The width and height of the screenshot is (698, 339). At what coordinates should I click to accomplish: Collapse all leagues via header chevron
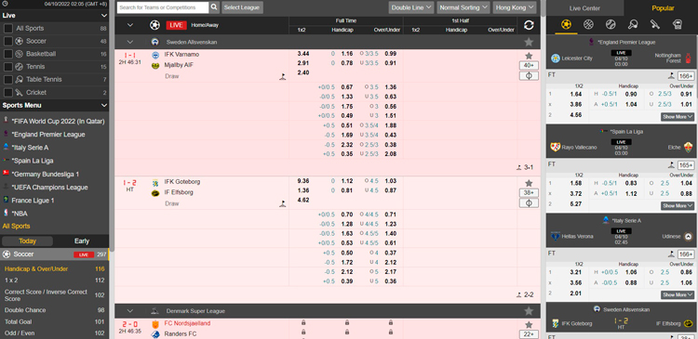click(130, 25)
